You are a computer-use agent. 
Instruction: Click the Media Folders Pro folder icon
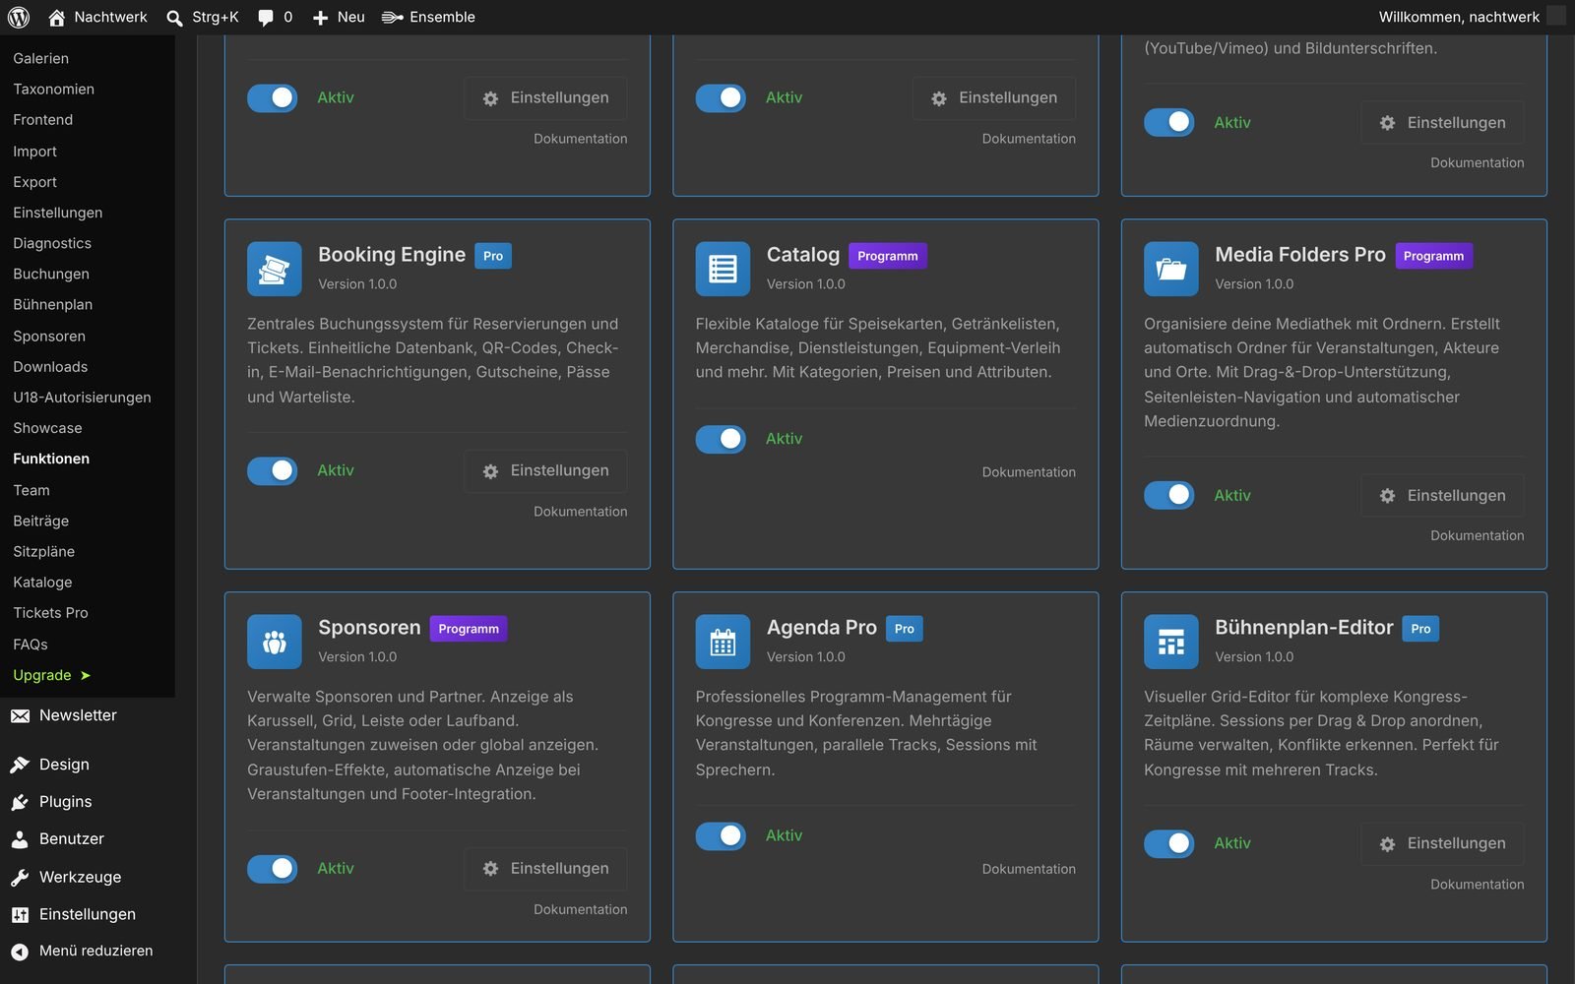1171,269
